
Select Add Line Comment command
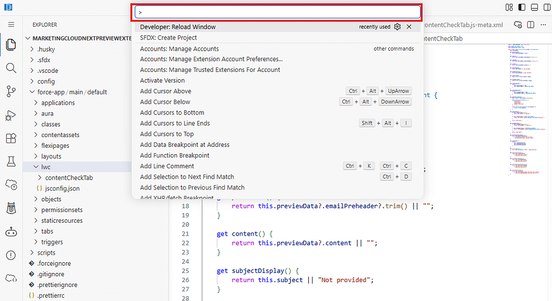coord(278,166)
